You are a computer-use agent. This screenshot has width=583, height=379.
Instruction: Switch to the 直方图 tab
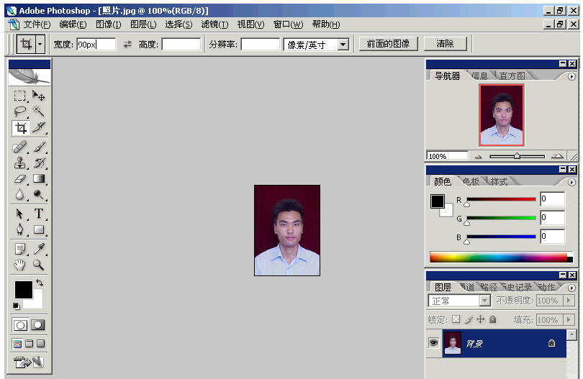click(512, 76)
